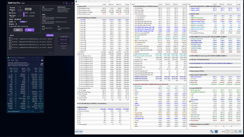This screenshot has height=137, width=244.
Task: Click the HWiNFO clock timer icon
Action: pyautogui.click(x=227, y=132)
